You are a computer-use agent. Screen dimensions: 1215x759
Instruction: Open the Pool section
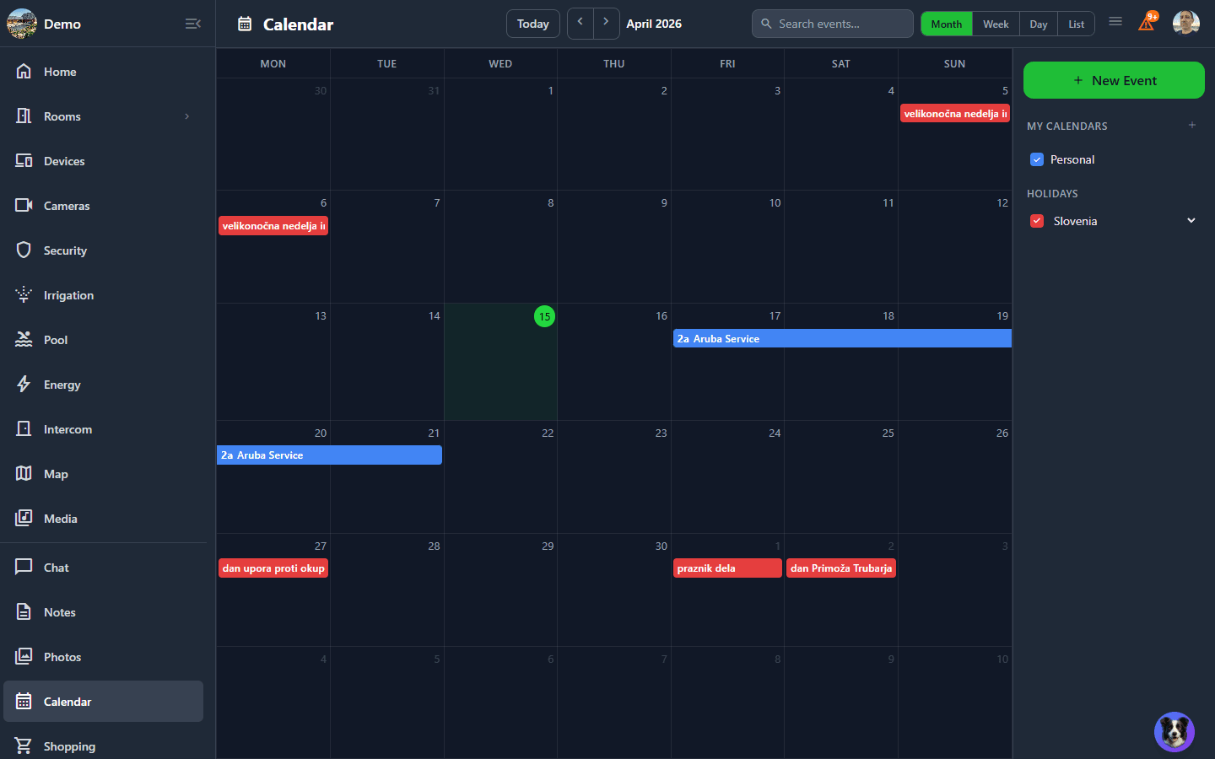point(56,340)
